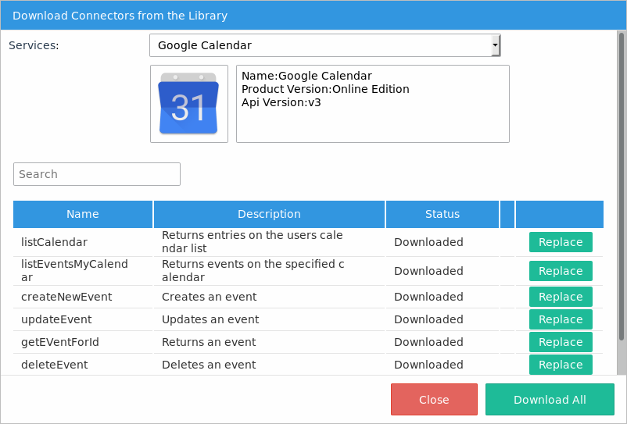The width and height of the screenshot is (627, 424).
Task: Click the Google Calendar logo icon
Action: pyautogui.click(x=188, y=104)
